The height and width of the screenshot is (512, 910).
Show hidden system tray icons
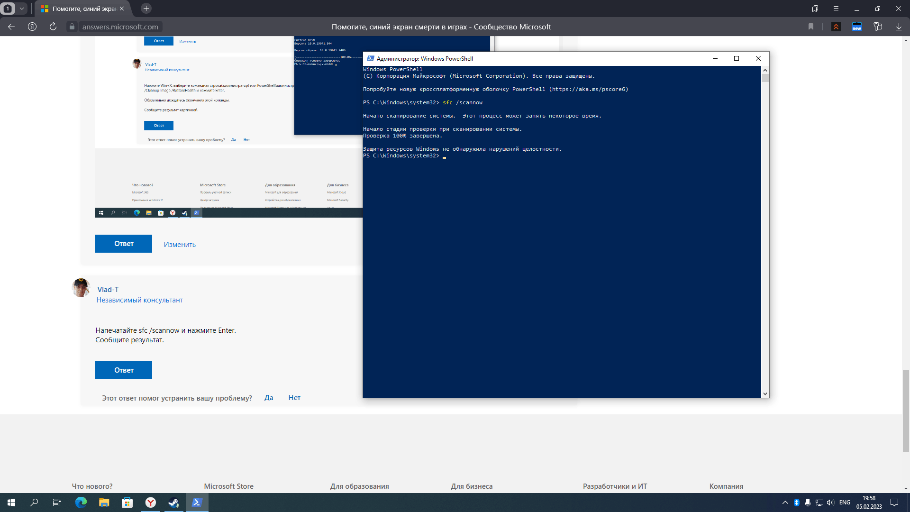pyautogui.click(x=785, y=503)
